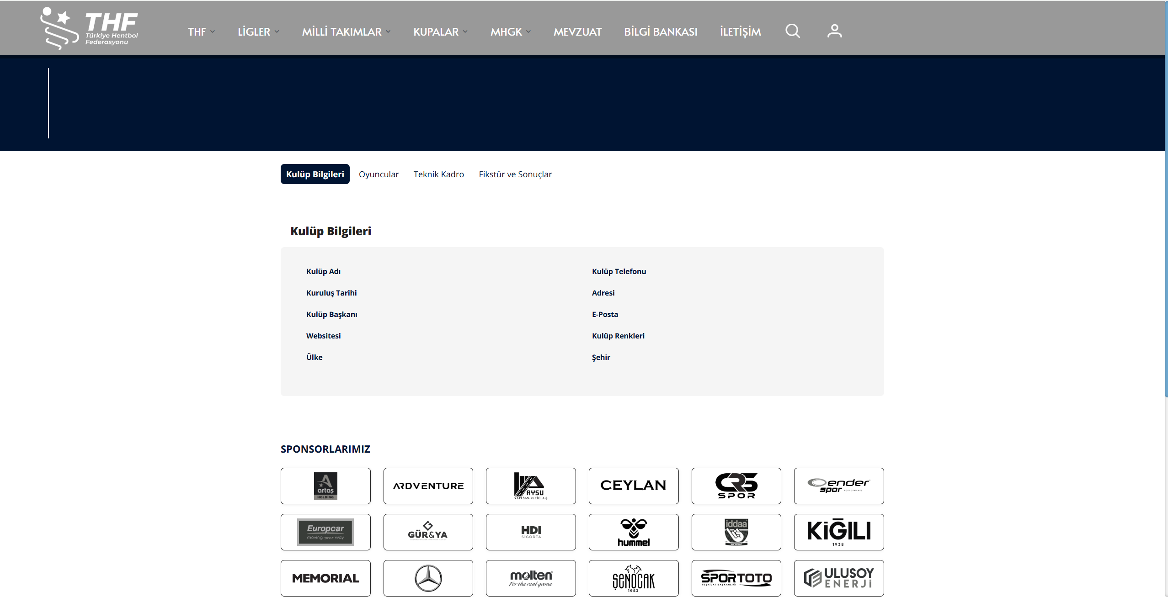The image size is (1168, 597).
Task: Open the Gür&Ya sponsor logo
Action: tap(428, 532)
